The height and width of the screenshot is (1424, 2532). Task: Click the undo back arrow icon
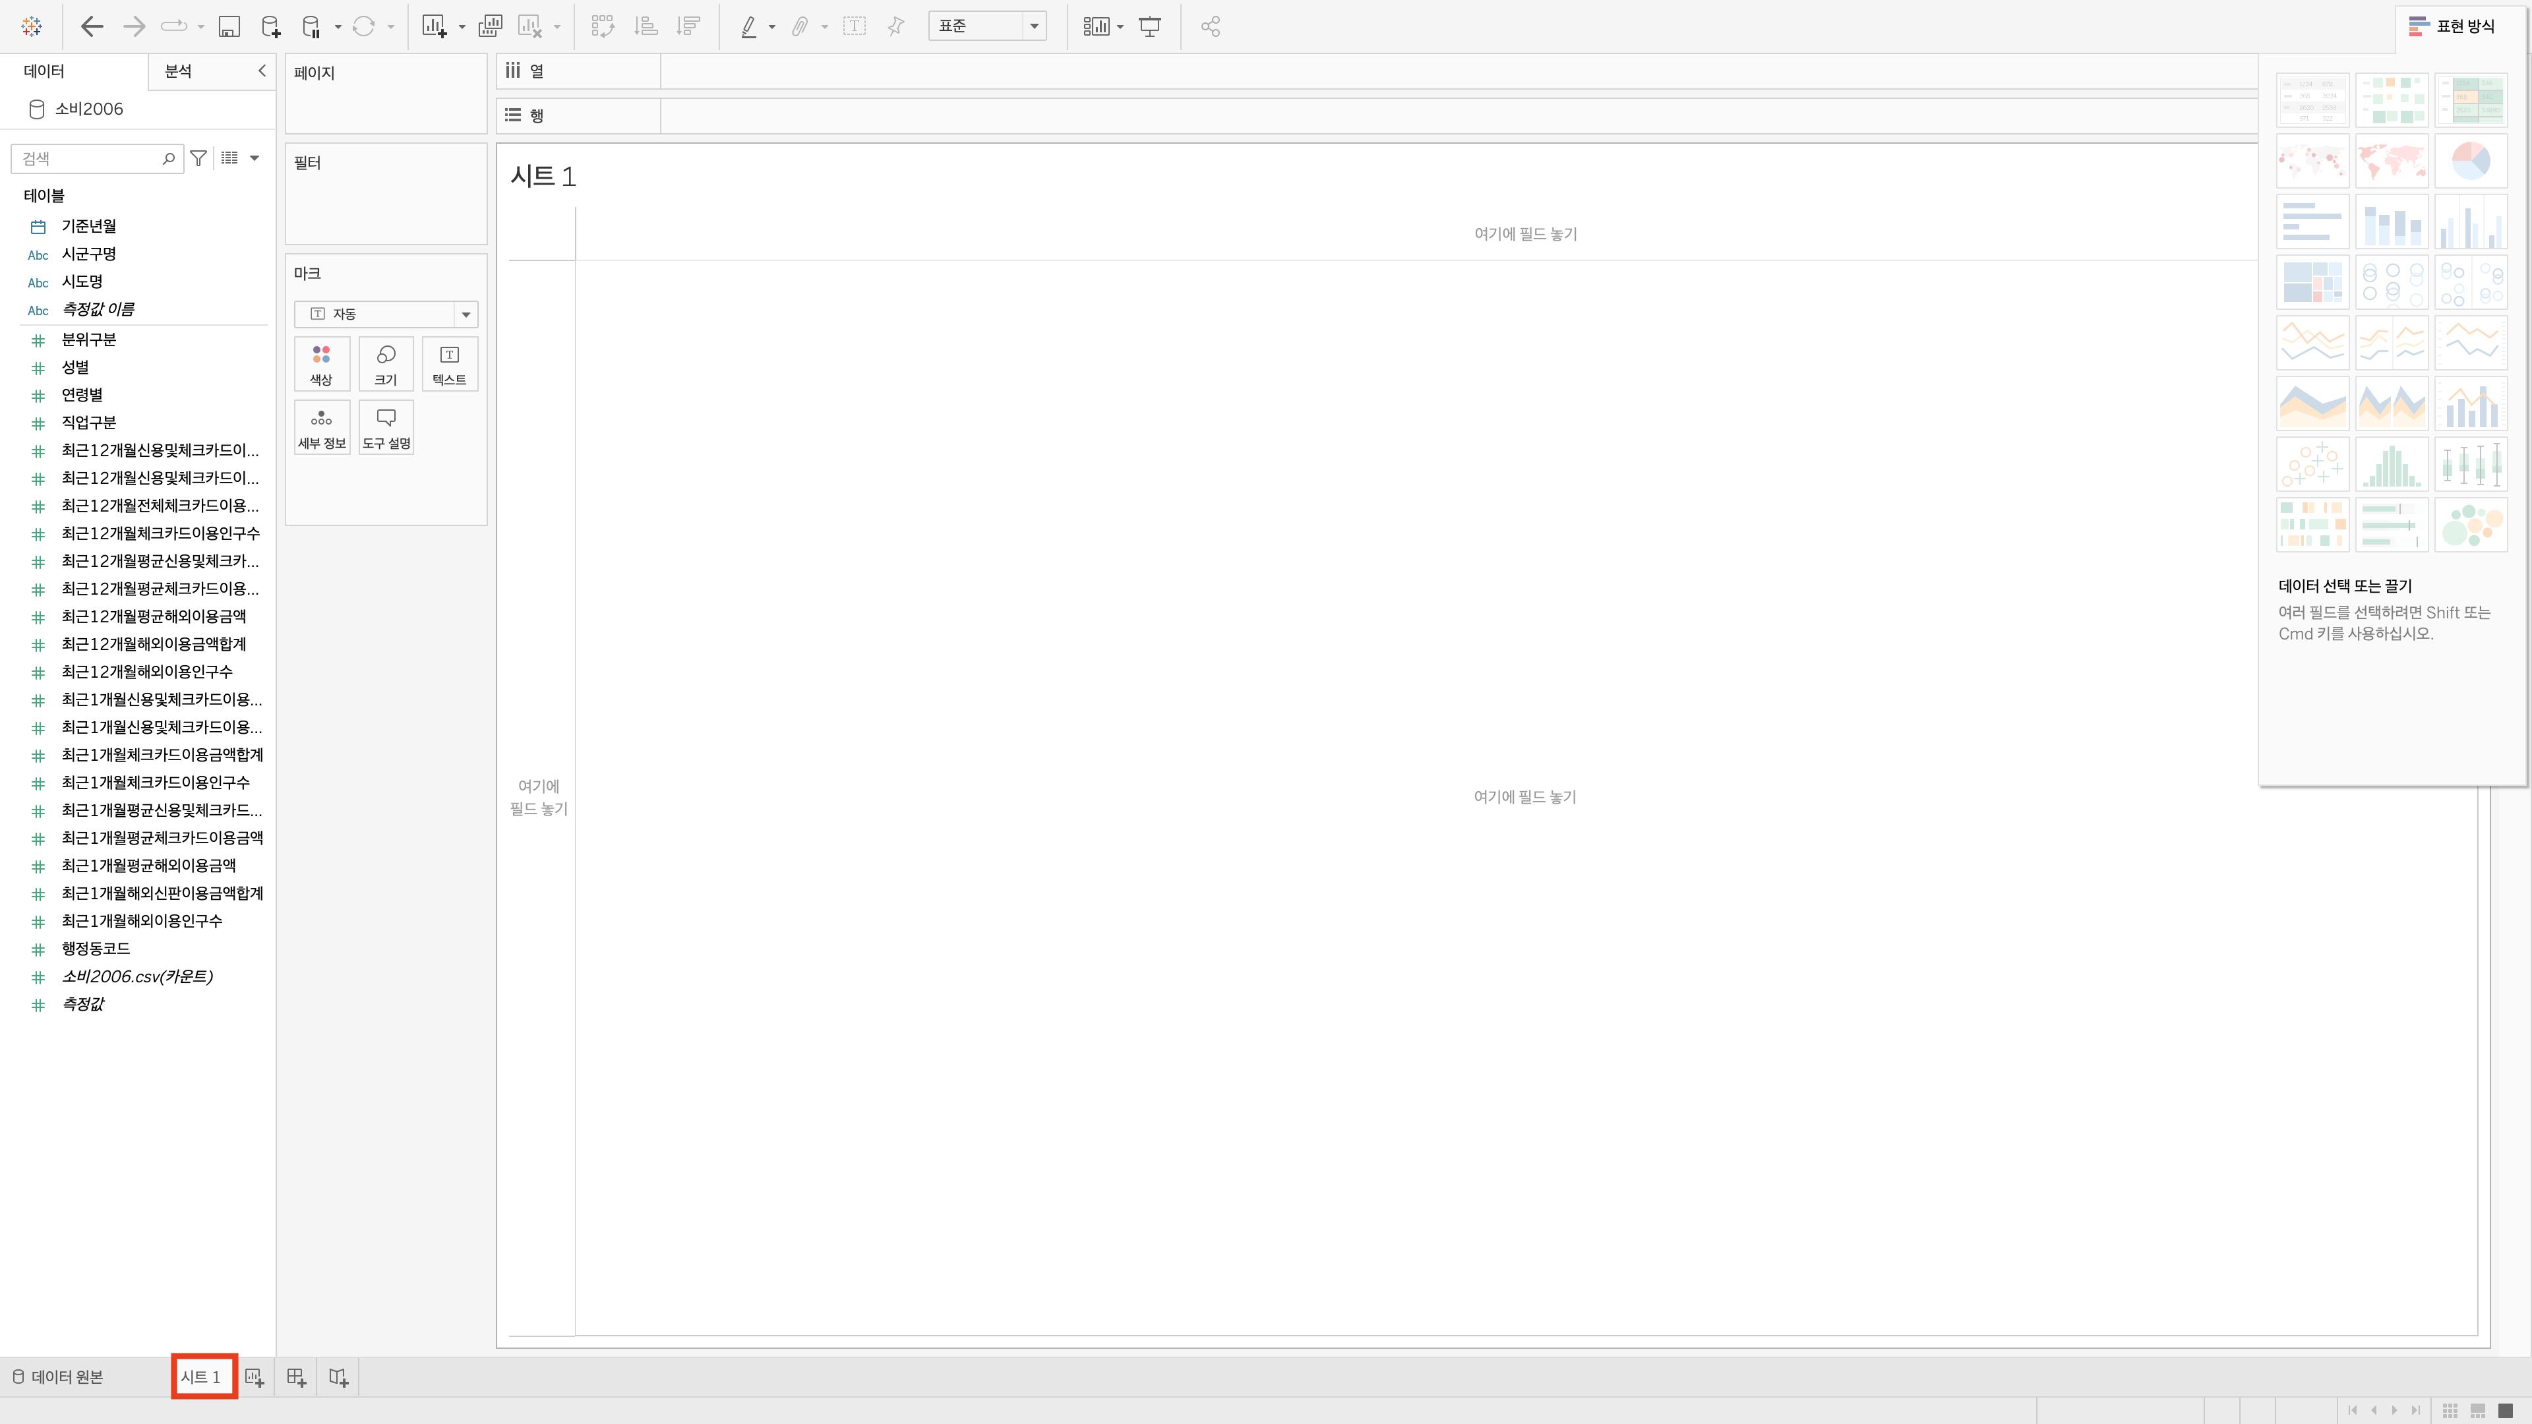coord(92,26)
